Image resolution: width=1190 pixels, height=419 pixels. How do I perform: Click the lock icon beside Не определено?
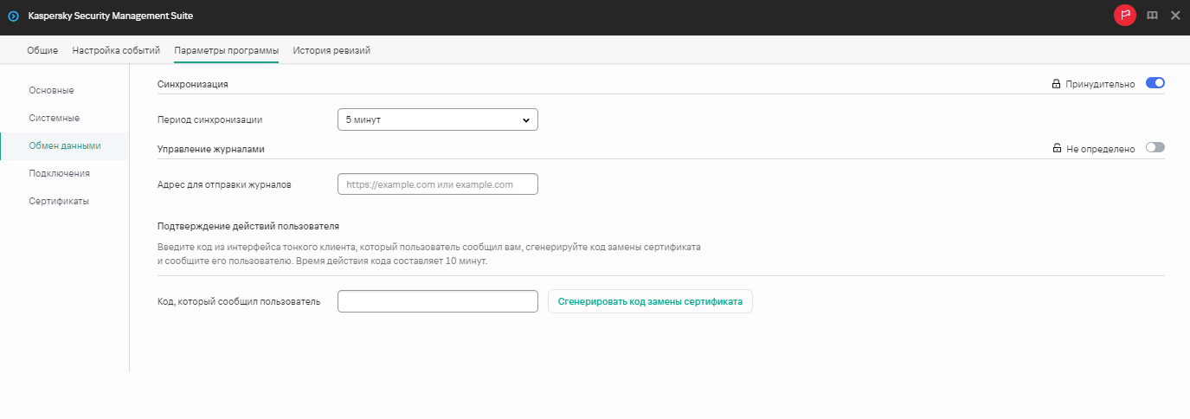click(1057, 148)
